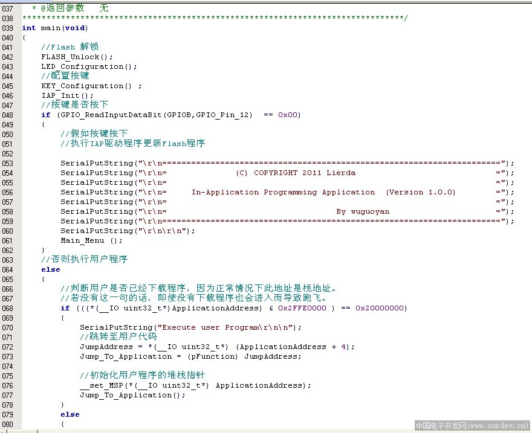Click the closing brace on line 062
Viewport: 532px width, 433px height.
click(x=43, y=250)
